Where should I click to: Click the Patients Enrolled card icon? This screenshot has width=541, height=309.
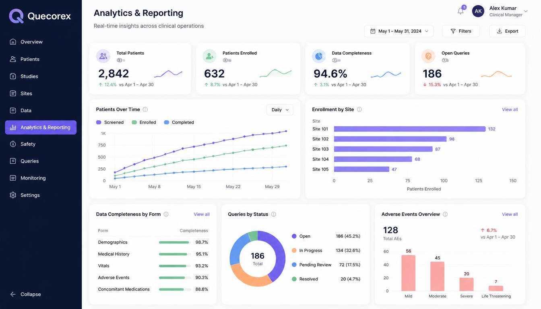point(209,56)
